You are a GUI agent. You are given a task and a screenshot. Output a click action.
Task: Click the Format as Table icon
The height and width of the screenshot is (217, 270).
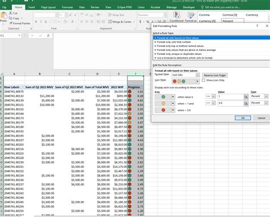pos(190,15)
